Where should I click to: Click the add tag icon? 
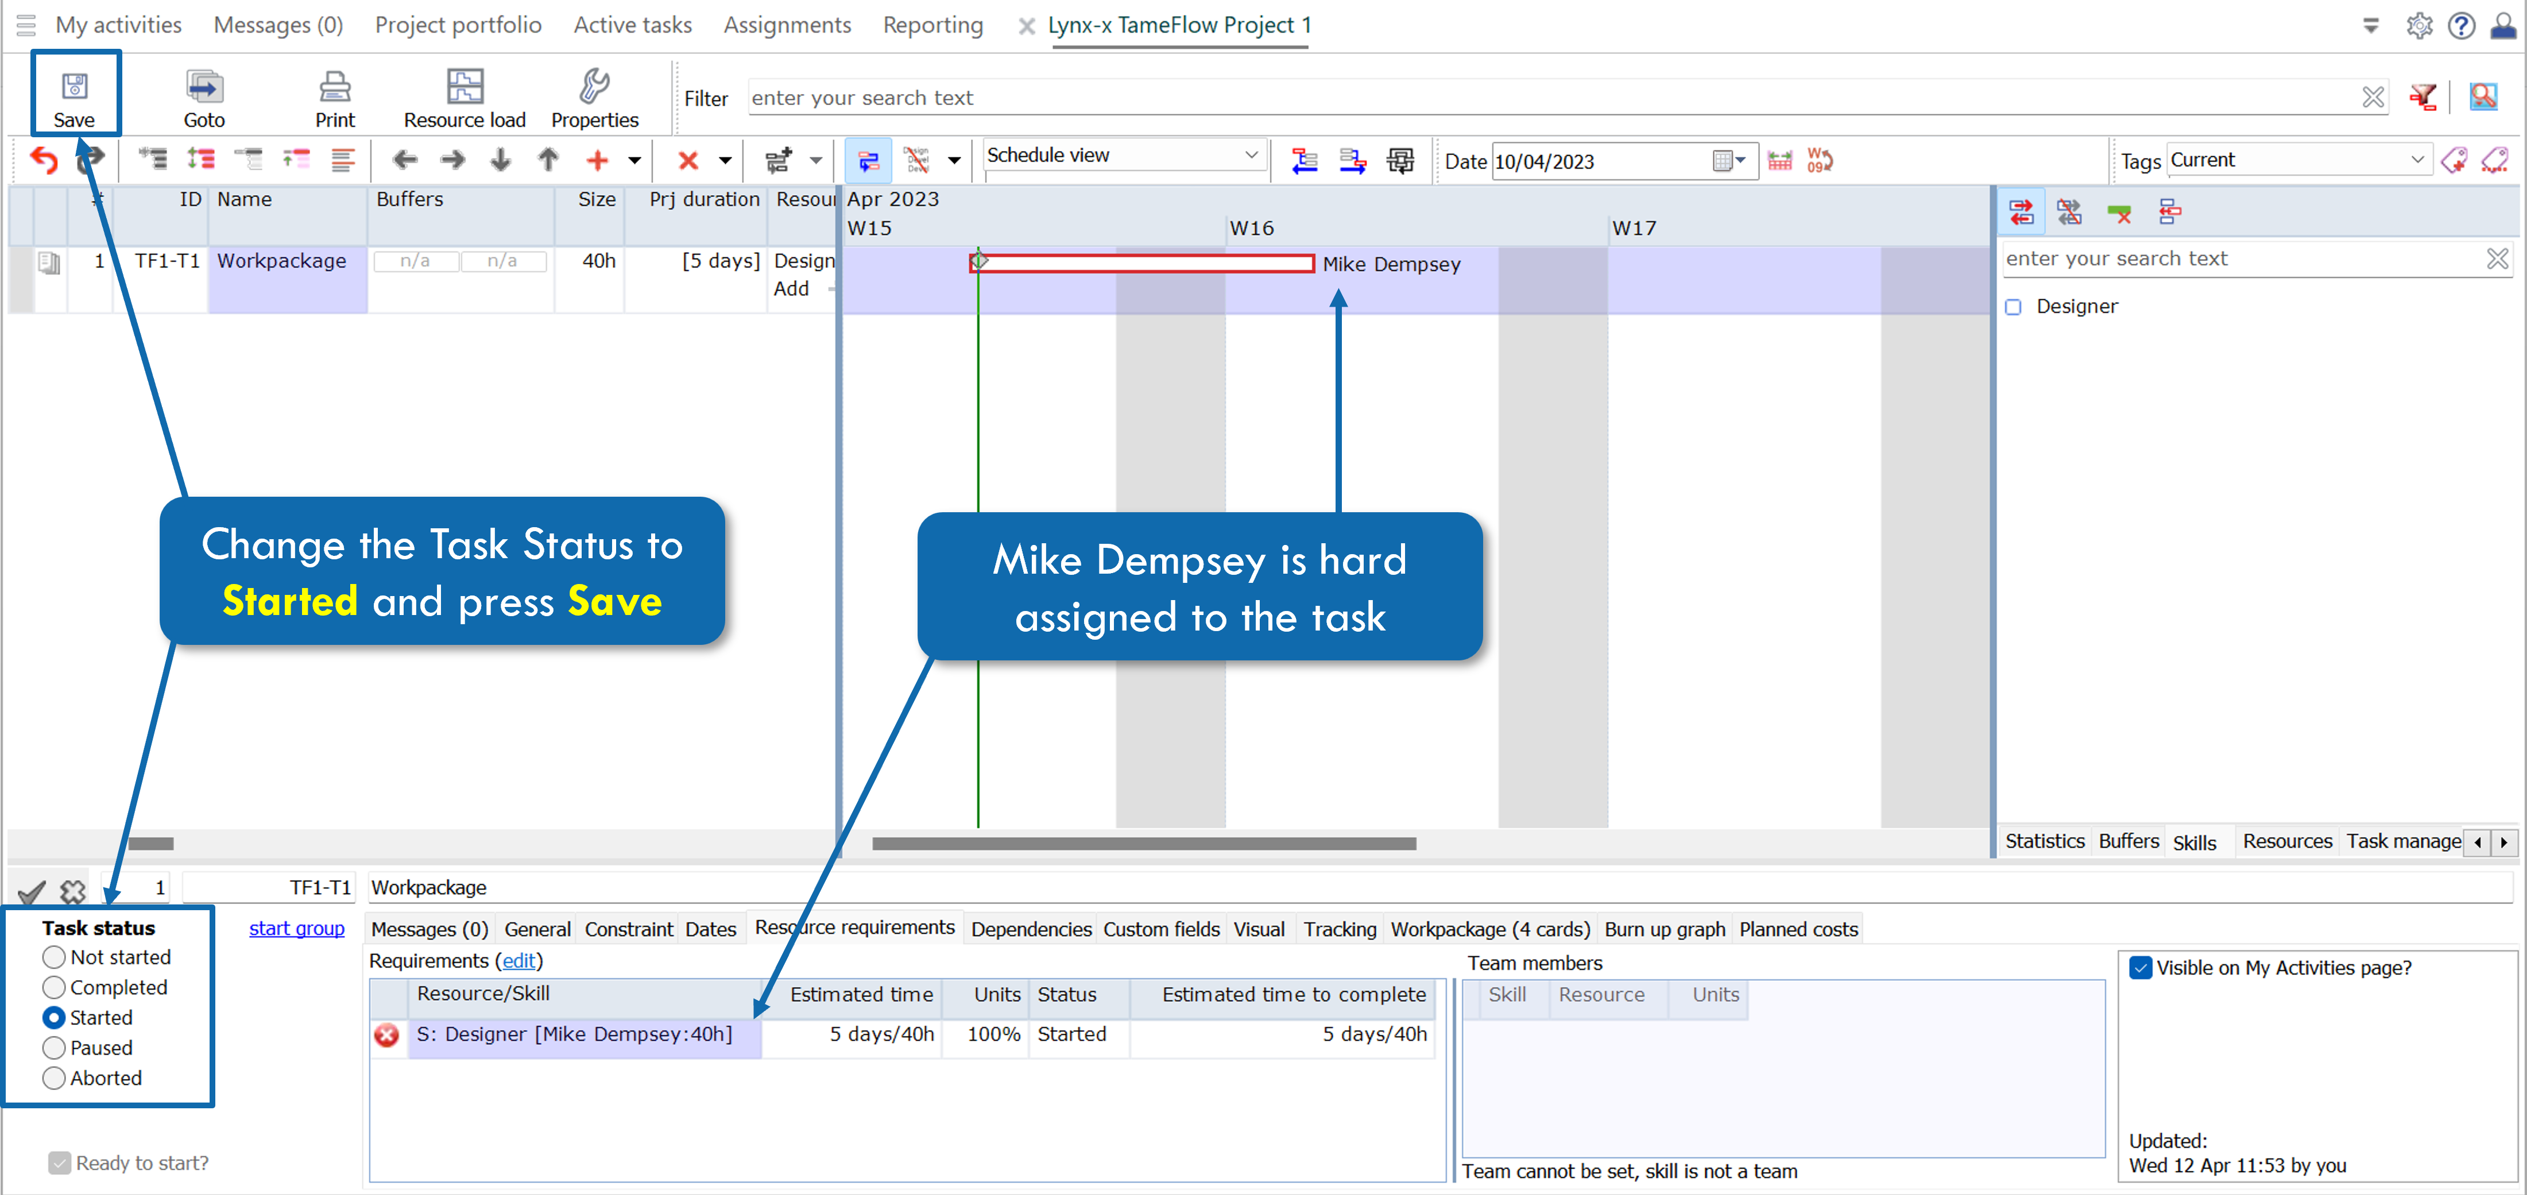2455,160
